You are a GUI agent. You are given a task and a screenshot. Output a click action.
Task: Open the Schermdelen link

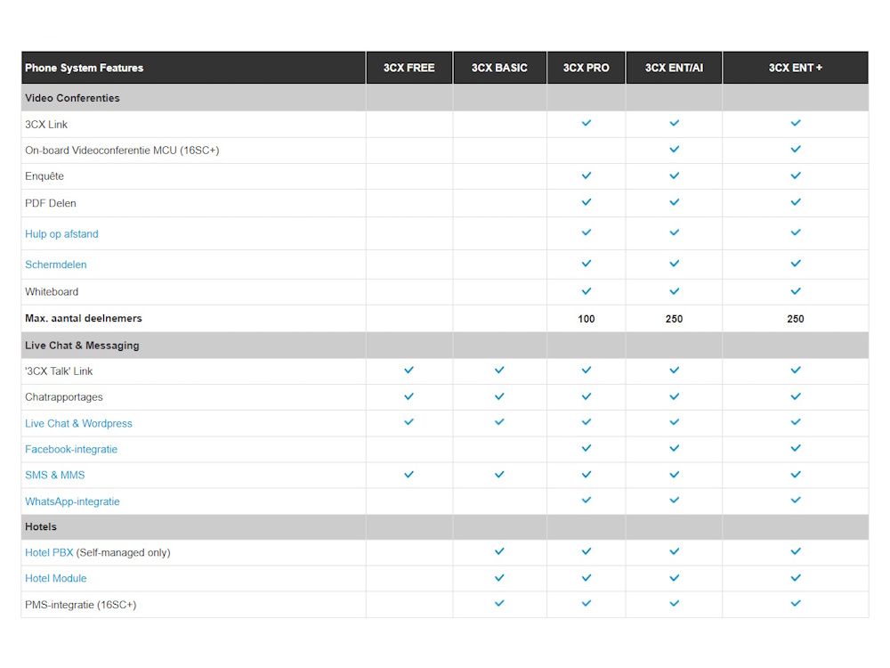pos(55,265)
